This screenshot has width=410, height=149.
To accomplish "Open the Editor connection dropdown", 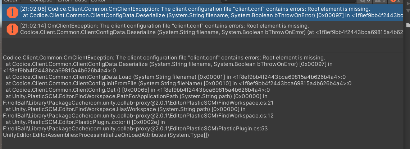I will tap(101, 1).
